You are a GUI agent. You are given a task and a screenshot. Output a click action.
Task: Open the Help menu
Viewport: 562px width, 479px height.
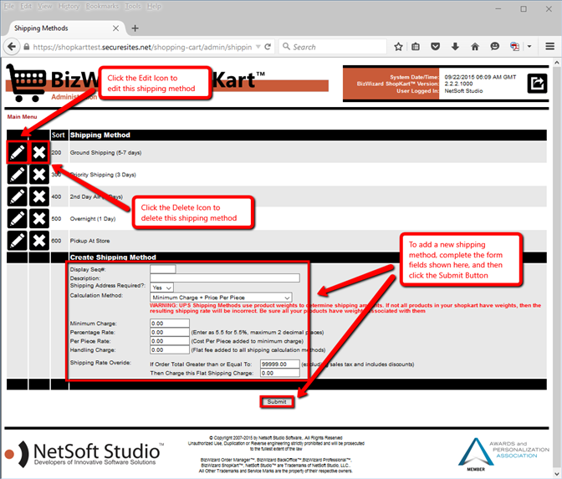[x=154, y=7]
